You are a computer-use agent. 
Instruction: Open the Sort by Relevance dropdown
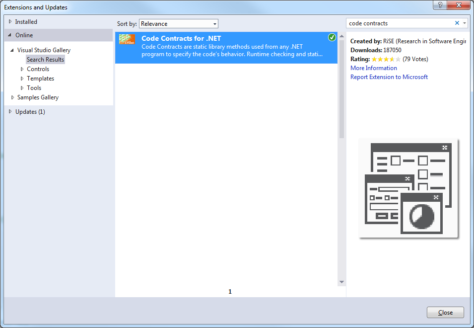pos(179,24)
